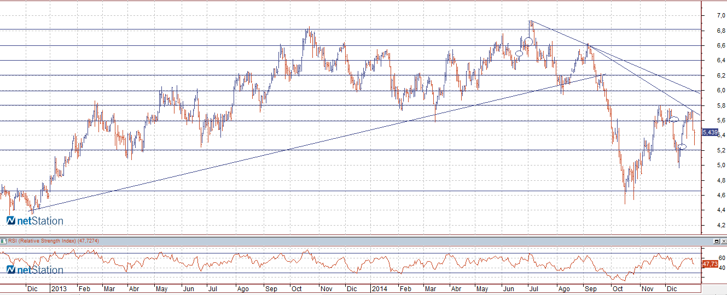Close the RSI indicator panel
The image size is (727, 295).
pos(724,241)
